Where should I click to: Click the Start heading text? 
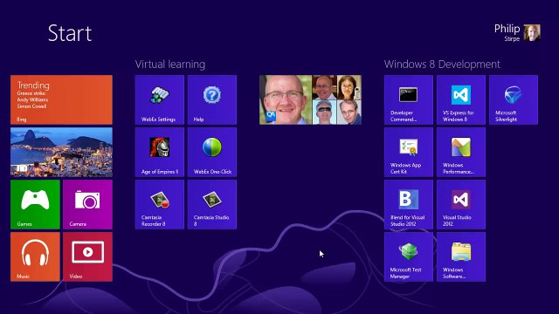(70, 33)
